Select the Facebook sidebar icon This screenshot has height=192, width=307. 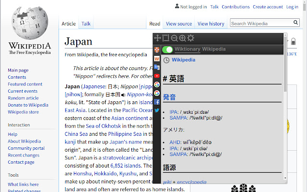click(157, 102)
